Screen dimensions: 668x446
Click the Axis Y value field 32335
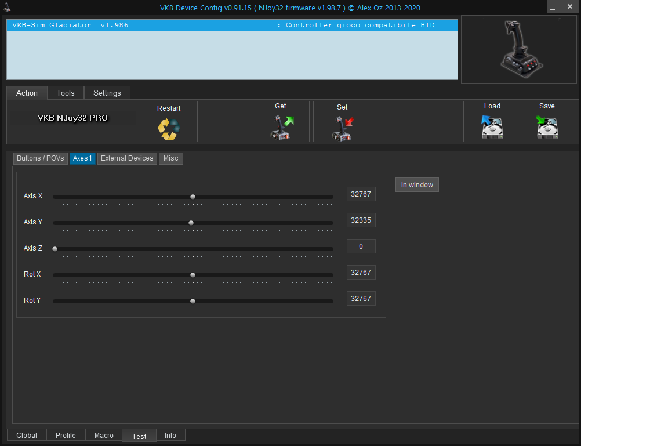click(x=361, y=220)
